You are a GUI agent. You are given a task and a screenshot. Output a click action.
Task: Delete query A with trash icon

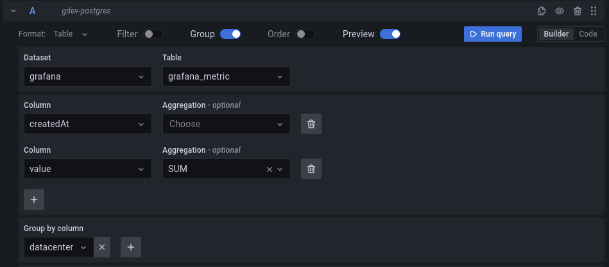[578, 11]
